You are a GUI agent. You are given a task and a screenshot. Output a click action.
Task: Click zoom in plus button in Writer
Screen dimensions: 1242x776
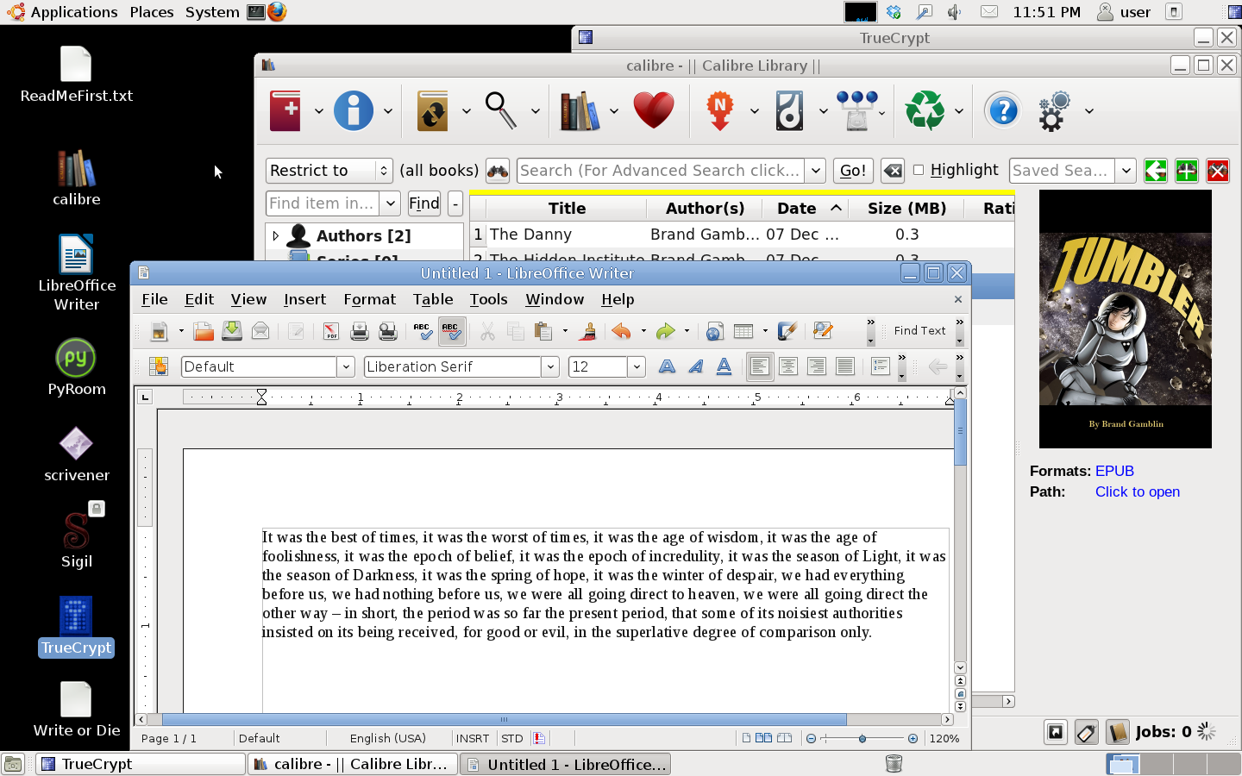[x=913, y=738]
